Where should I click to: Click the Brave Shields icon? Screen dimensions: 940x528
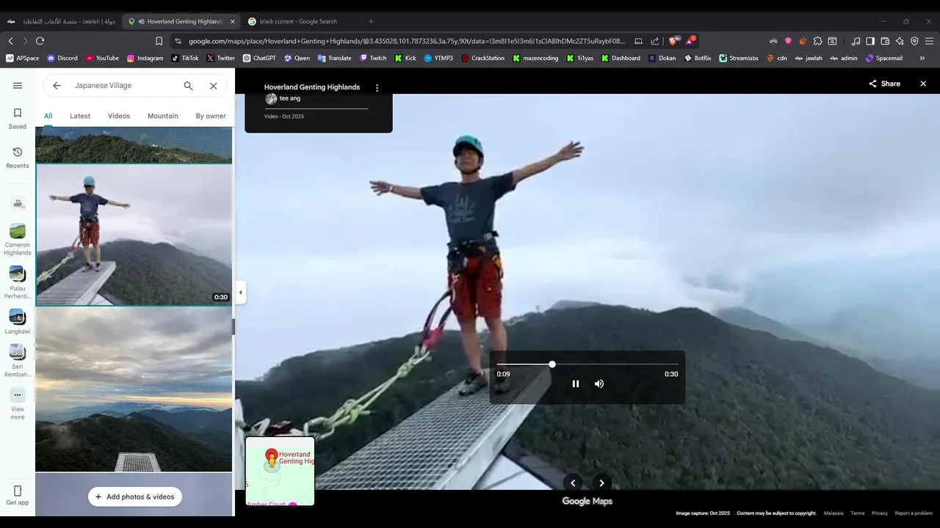[x=674, y=41]
